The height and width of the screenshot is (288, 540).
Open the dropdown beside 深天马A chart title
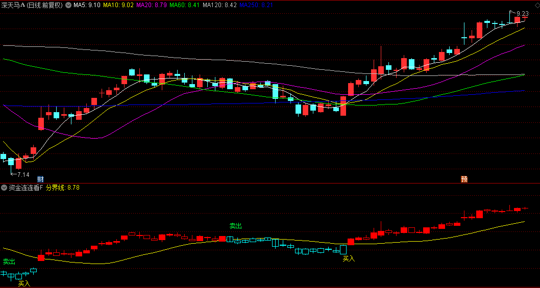point(68,5)
